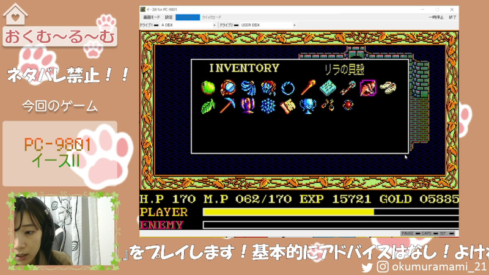Image resolution: width=489 pixels, height=275 pixels.
Task: Click the M.P 062/170 value
Action: [x=248, y=199]
